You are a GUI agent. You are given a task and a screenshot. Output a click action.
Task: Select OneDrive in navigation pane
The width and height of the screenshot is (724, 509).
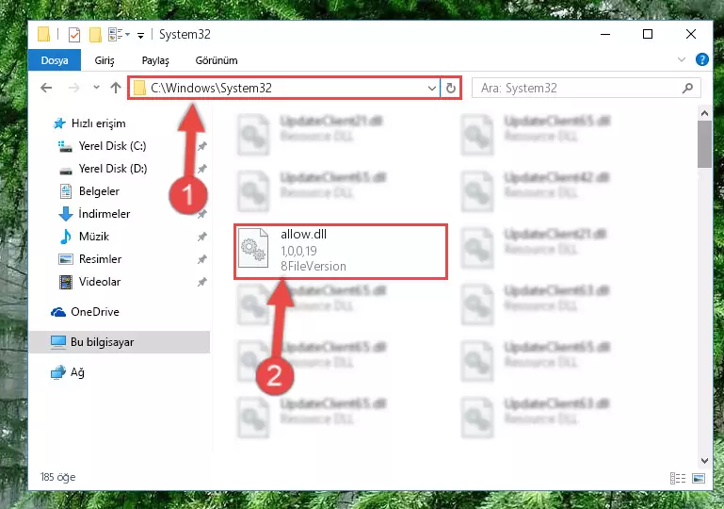click(x=85, y=312)
